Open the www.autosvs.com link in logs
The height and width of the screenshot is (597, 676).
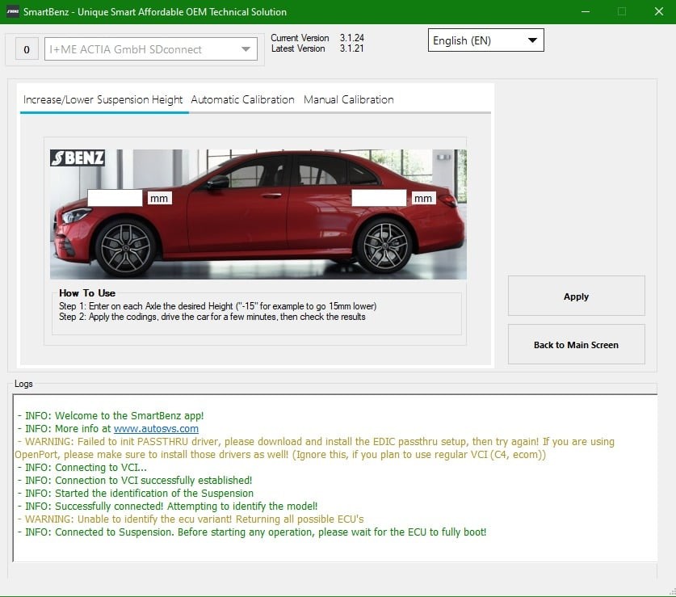tap(156, 429)
